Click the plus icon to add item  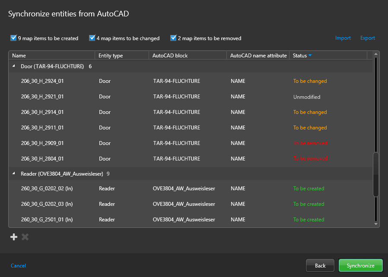coord(14,237)
